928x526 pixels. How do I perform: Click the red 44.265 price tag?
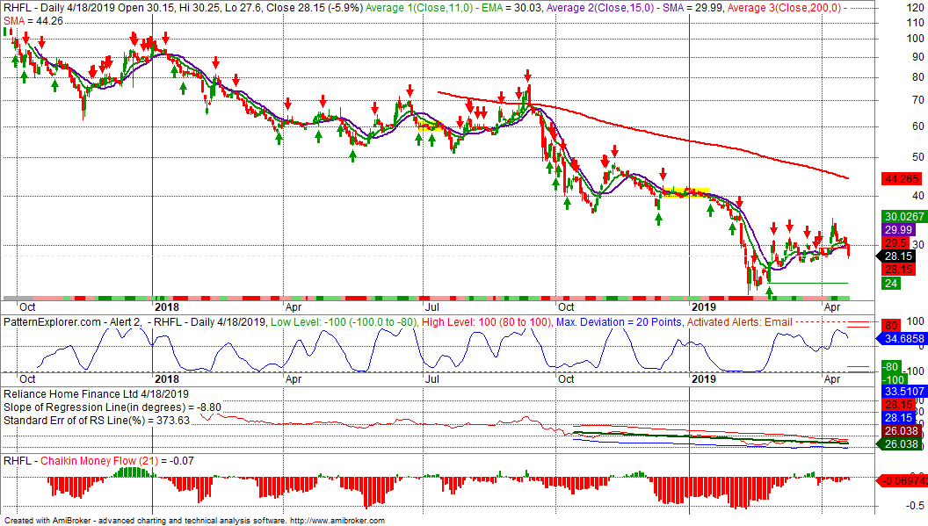[x=902, y=178]
